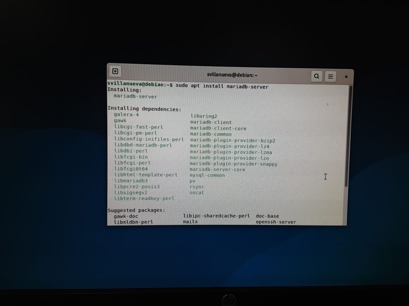
Task: Click the mariadb-client-core package entry
Action: point(218,129)
